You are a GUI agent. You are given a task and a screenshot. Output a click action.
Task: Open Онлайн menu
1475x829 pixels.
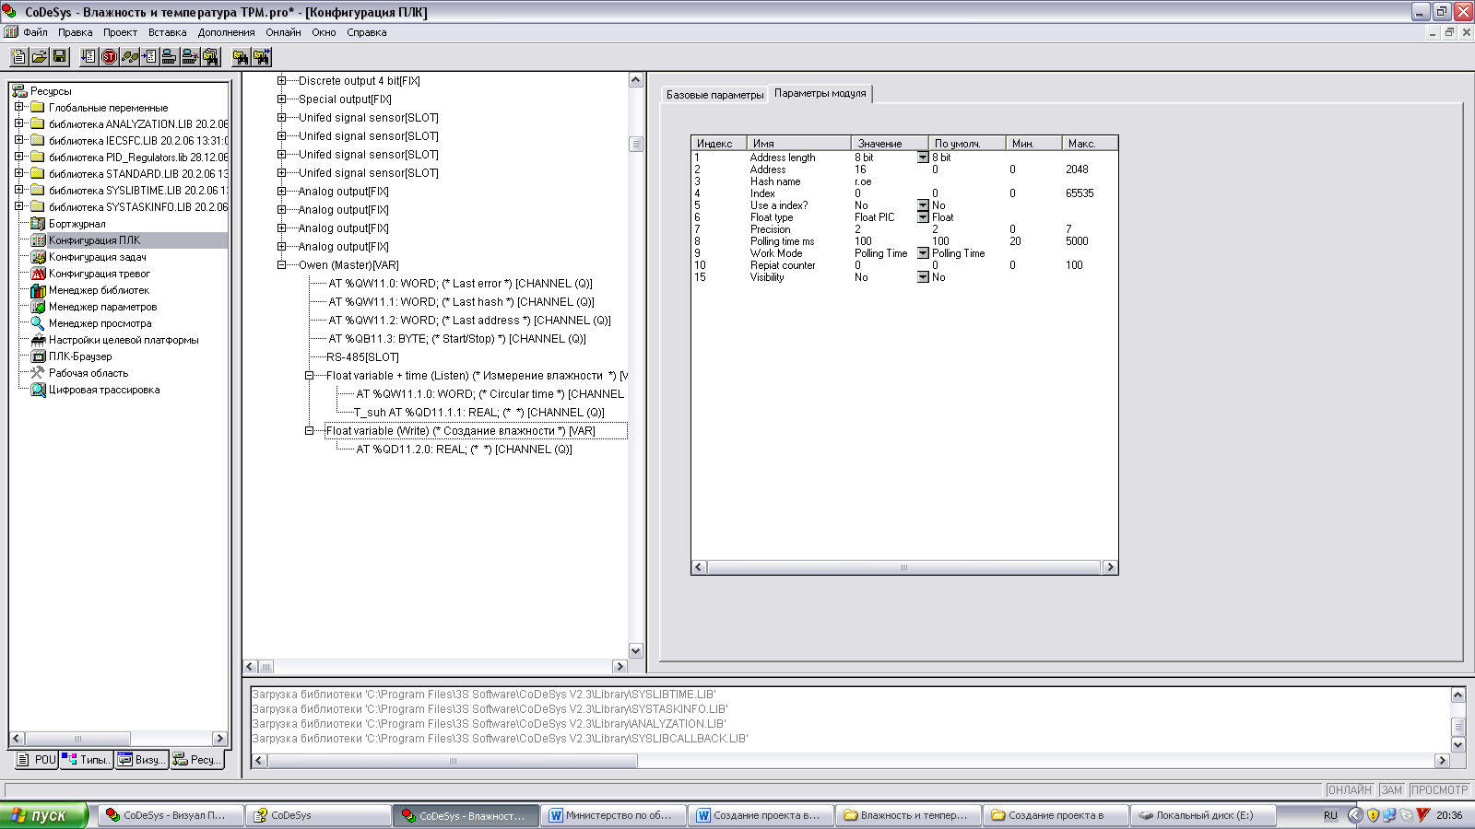click(x=283, y=32)
